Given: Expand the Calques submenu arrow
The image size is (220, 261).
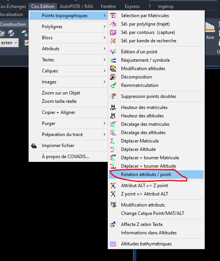Looking at the screenshot, I should (104, 71).
